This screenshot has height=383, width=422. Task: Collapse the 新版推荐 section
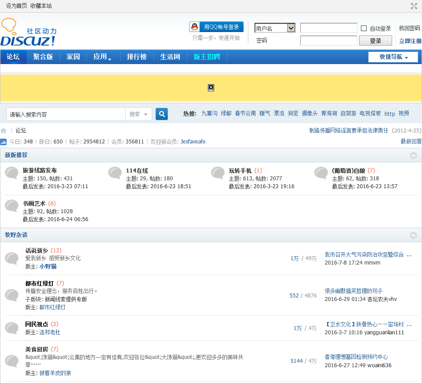click(413, 155)
